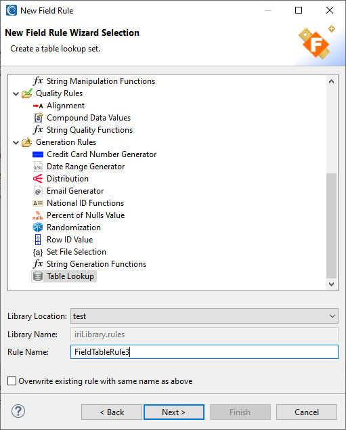This screenshot has width=346, height=430.
Task: Select the Alignment quality rule
Action: click(x=66, y=106)
